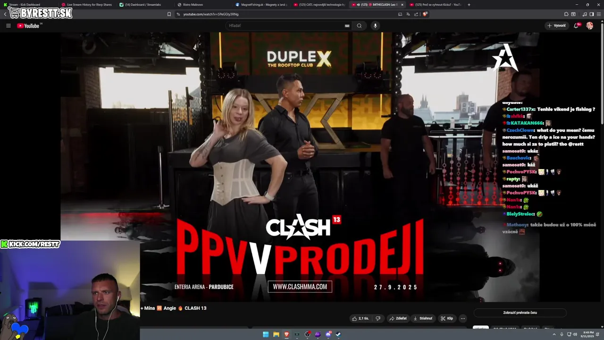
Task: Open the on-screen keyboard icon in search box
Action: click(347, 25)
